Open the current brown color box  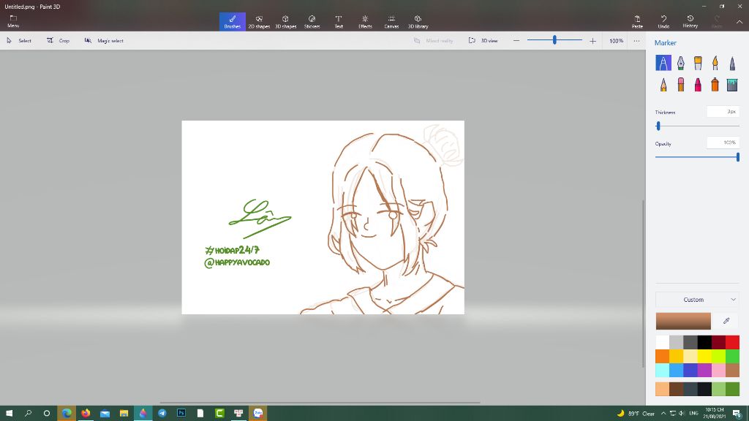point(683,322)
